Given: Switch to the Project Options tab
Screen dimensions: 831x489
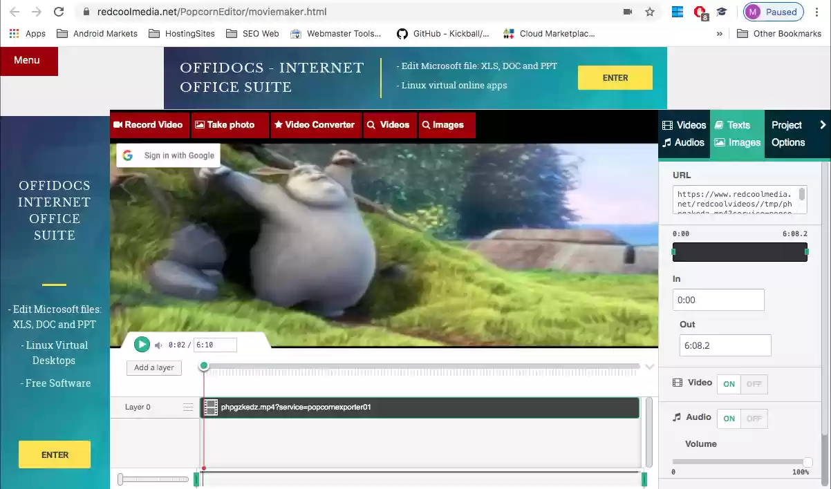Looking at the screenshot, I should pyautogui.click(x=788, y=134).
